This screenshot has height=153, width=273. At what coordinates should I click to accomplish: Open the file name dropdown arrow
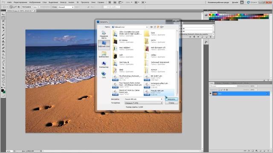(161, 99)
